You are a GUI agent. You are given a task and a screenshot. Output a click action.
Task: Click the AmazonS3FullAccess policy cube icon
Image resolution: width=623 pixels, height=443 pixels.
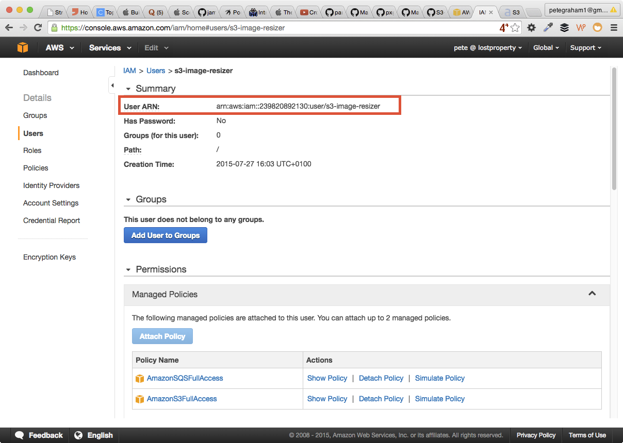click(x=140, y=399)
